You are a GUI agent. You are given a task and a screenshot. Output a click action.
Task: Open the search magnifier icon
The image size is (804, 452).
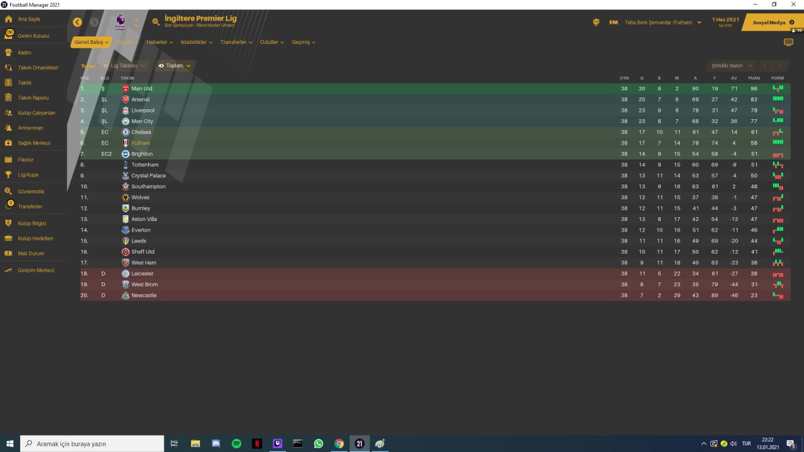[x=156, y=22]
